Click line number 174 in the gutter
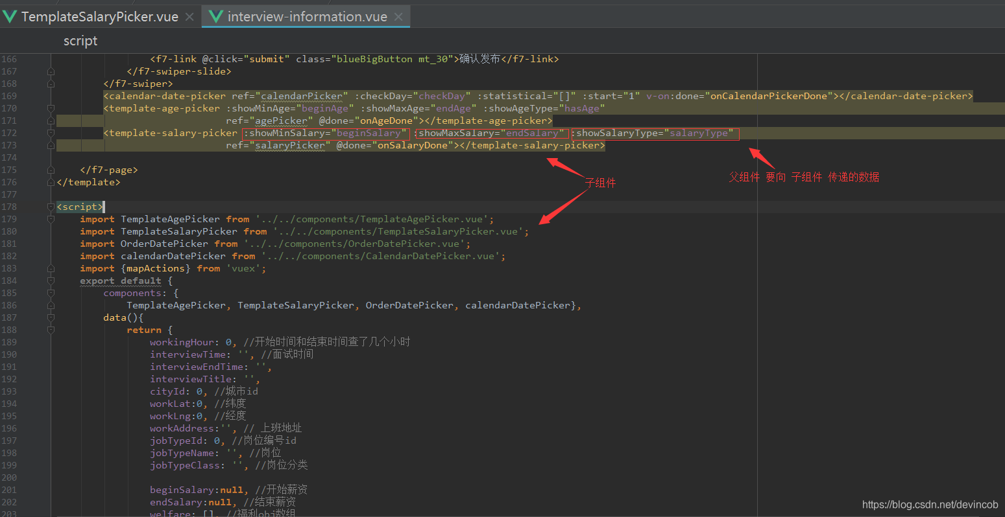Screen dimensions: 1005x517 [x=9, y=157]
